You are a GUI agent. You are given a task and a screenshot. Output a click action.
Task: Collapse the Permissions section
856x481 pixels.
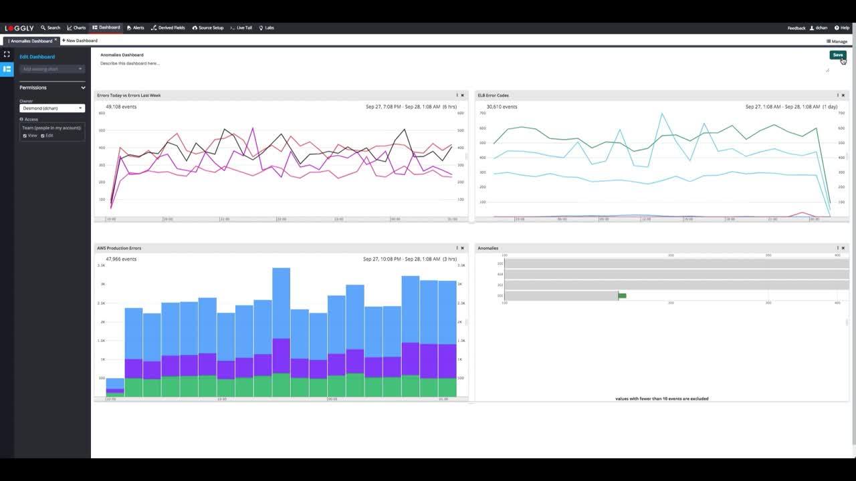coord(84,88)
